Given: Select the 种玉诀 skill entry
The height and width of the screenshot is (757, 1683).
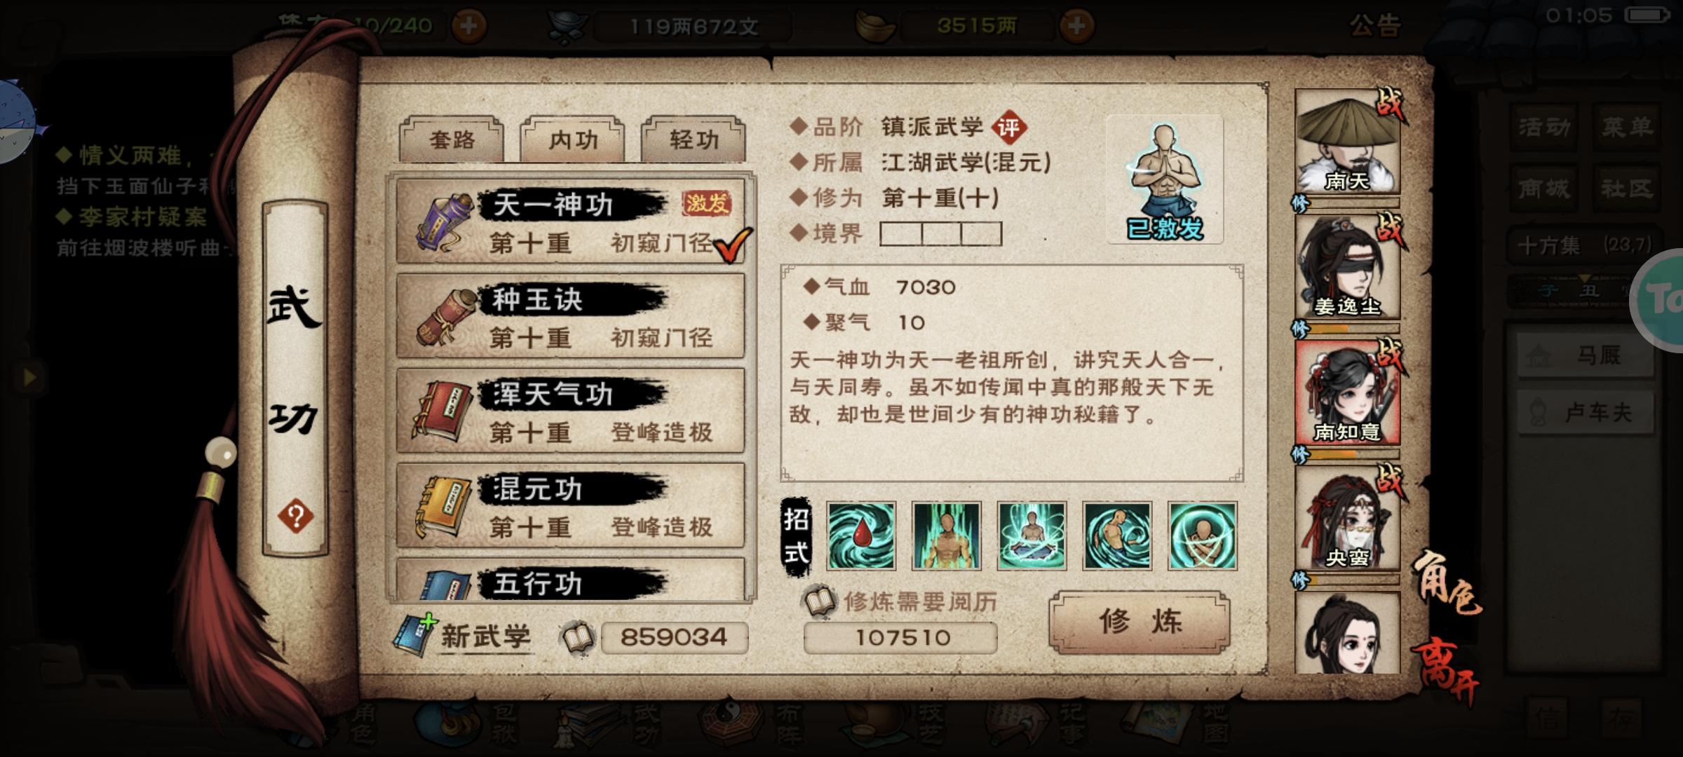Looking at the screenshot, I should point(570,316).
